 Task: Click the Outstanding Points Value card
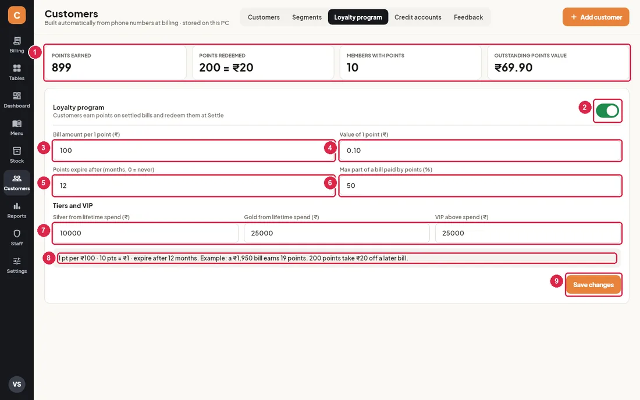(558, 62)
